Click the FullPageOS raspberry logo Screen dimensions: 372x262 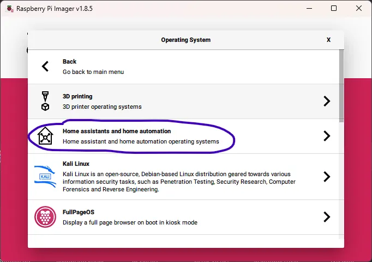click(45, 217)
